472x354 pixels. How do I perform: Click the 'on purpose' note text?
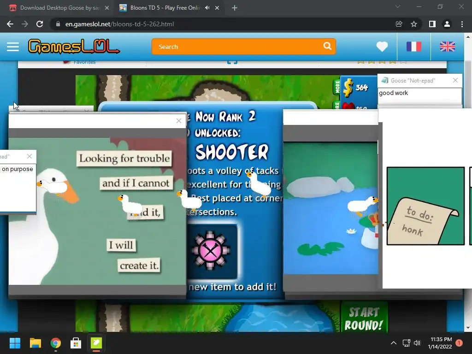tap(17, 169)
